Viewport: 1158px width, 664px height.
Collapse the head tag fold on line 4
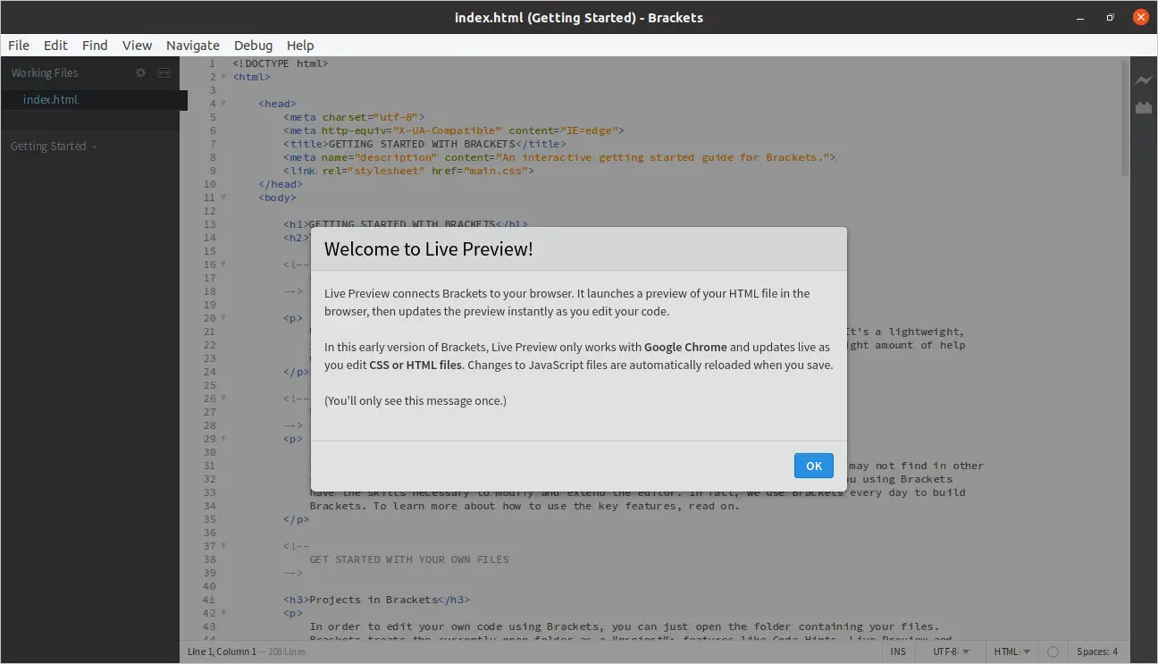pos(223,104)
